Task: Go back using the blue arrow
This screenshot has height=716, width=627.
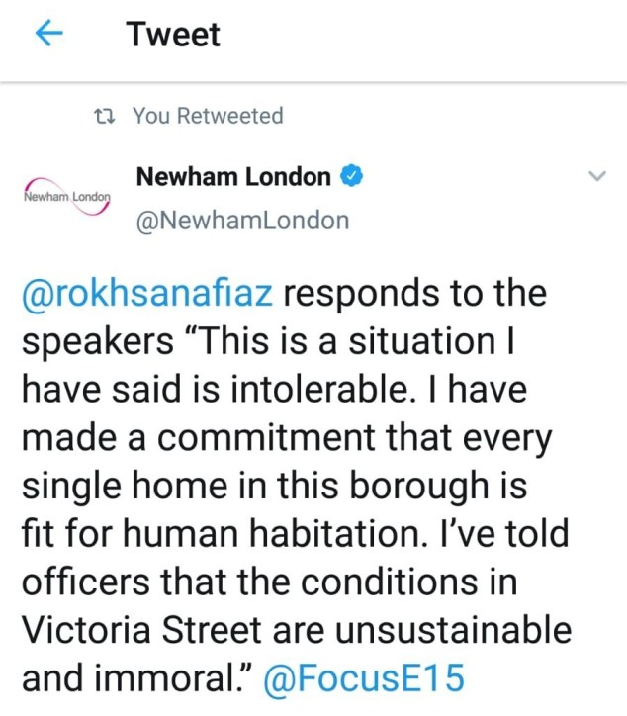Action: pos(49,35)
